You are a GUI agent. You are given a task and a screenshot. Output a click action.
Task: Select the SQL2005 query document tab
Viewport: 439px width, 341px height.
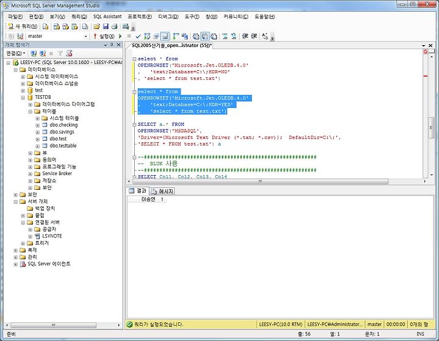click(171, 45)
